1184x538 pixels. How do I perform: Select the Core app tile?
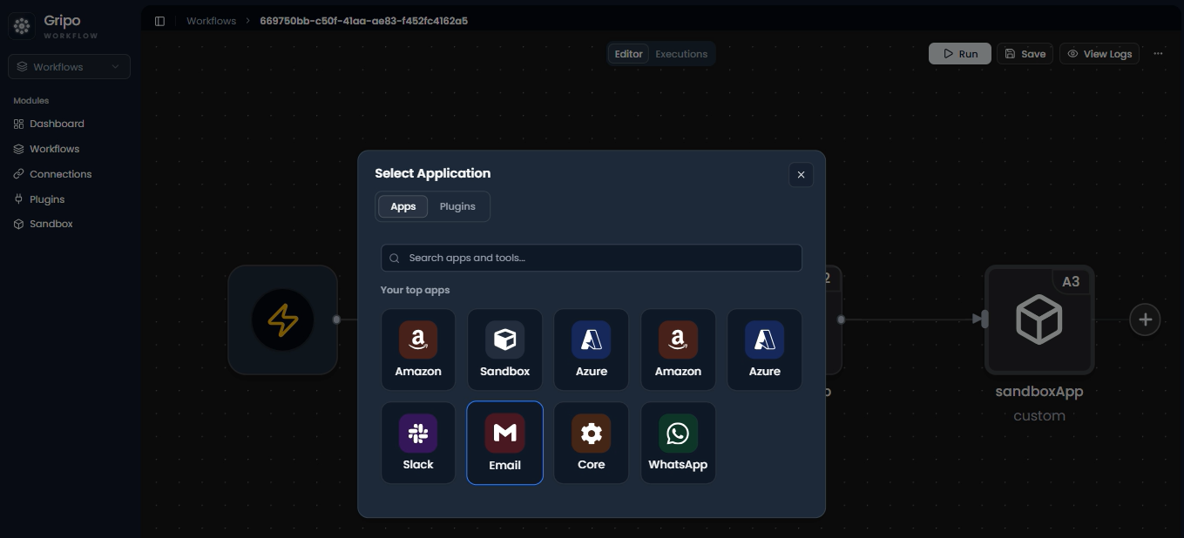click(592, 442)
